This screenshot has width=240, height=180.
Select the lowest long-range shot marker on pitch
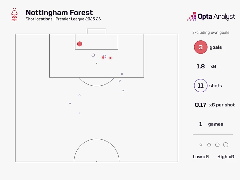(80, 113)
